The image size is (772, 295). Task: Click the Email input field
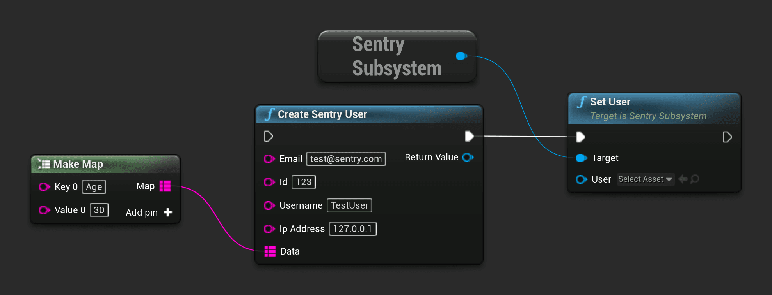346,159
